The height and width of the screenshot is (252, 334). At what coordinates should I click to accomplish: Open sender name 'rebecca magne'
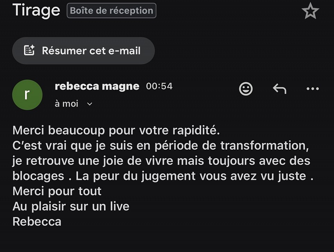97,86
